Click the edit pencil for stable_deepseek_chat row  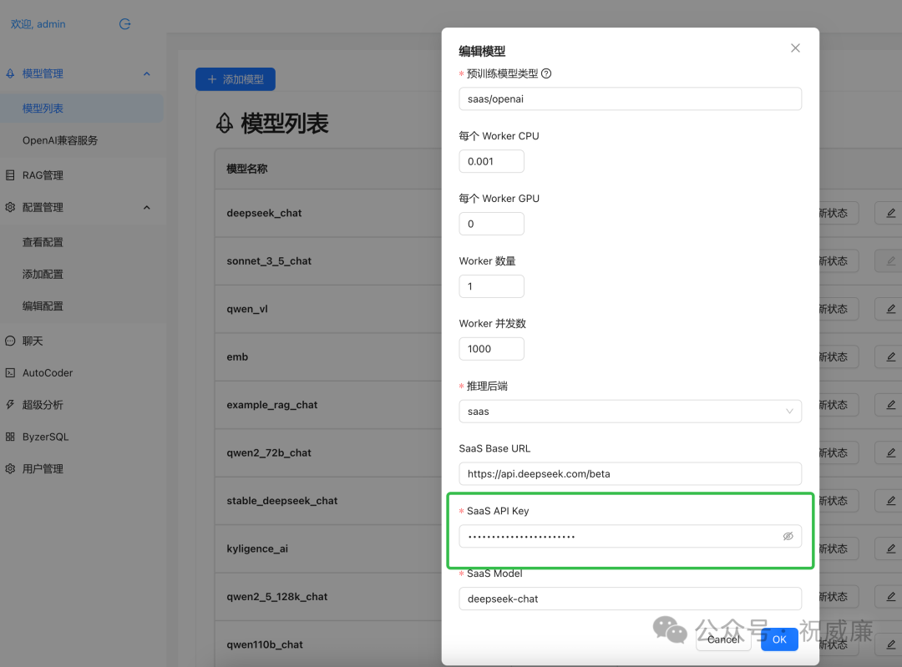pyautogui.click(x=890, y=501)
